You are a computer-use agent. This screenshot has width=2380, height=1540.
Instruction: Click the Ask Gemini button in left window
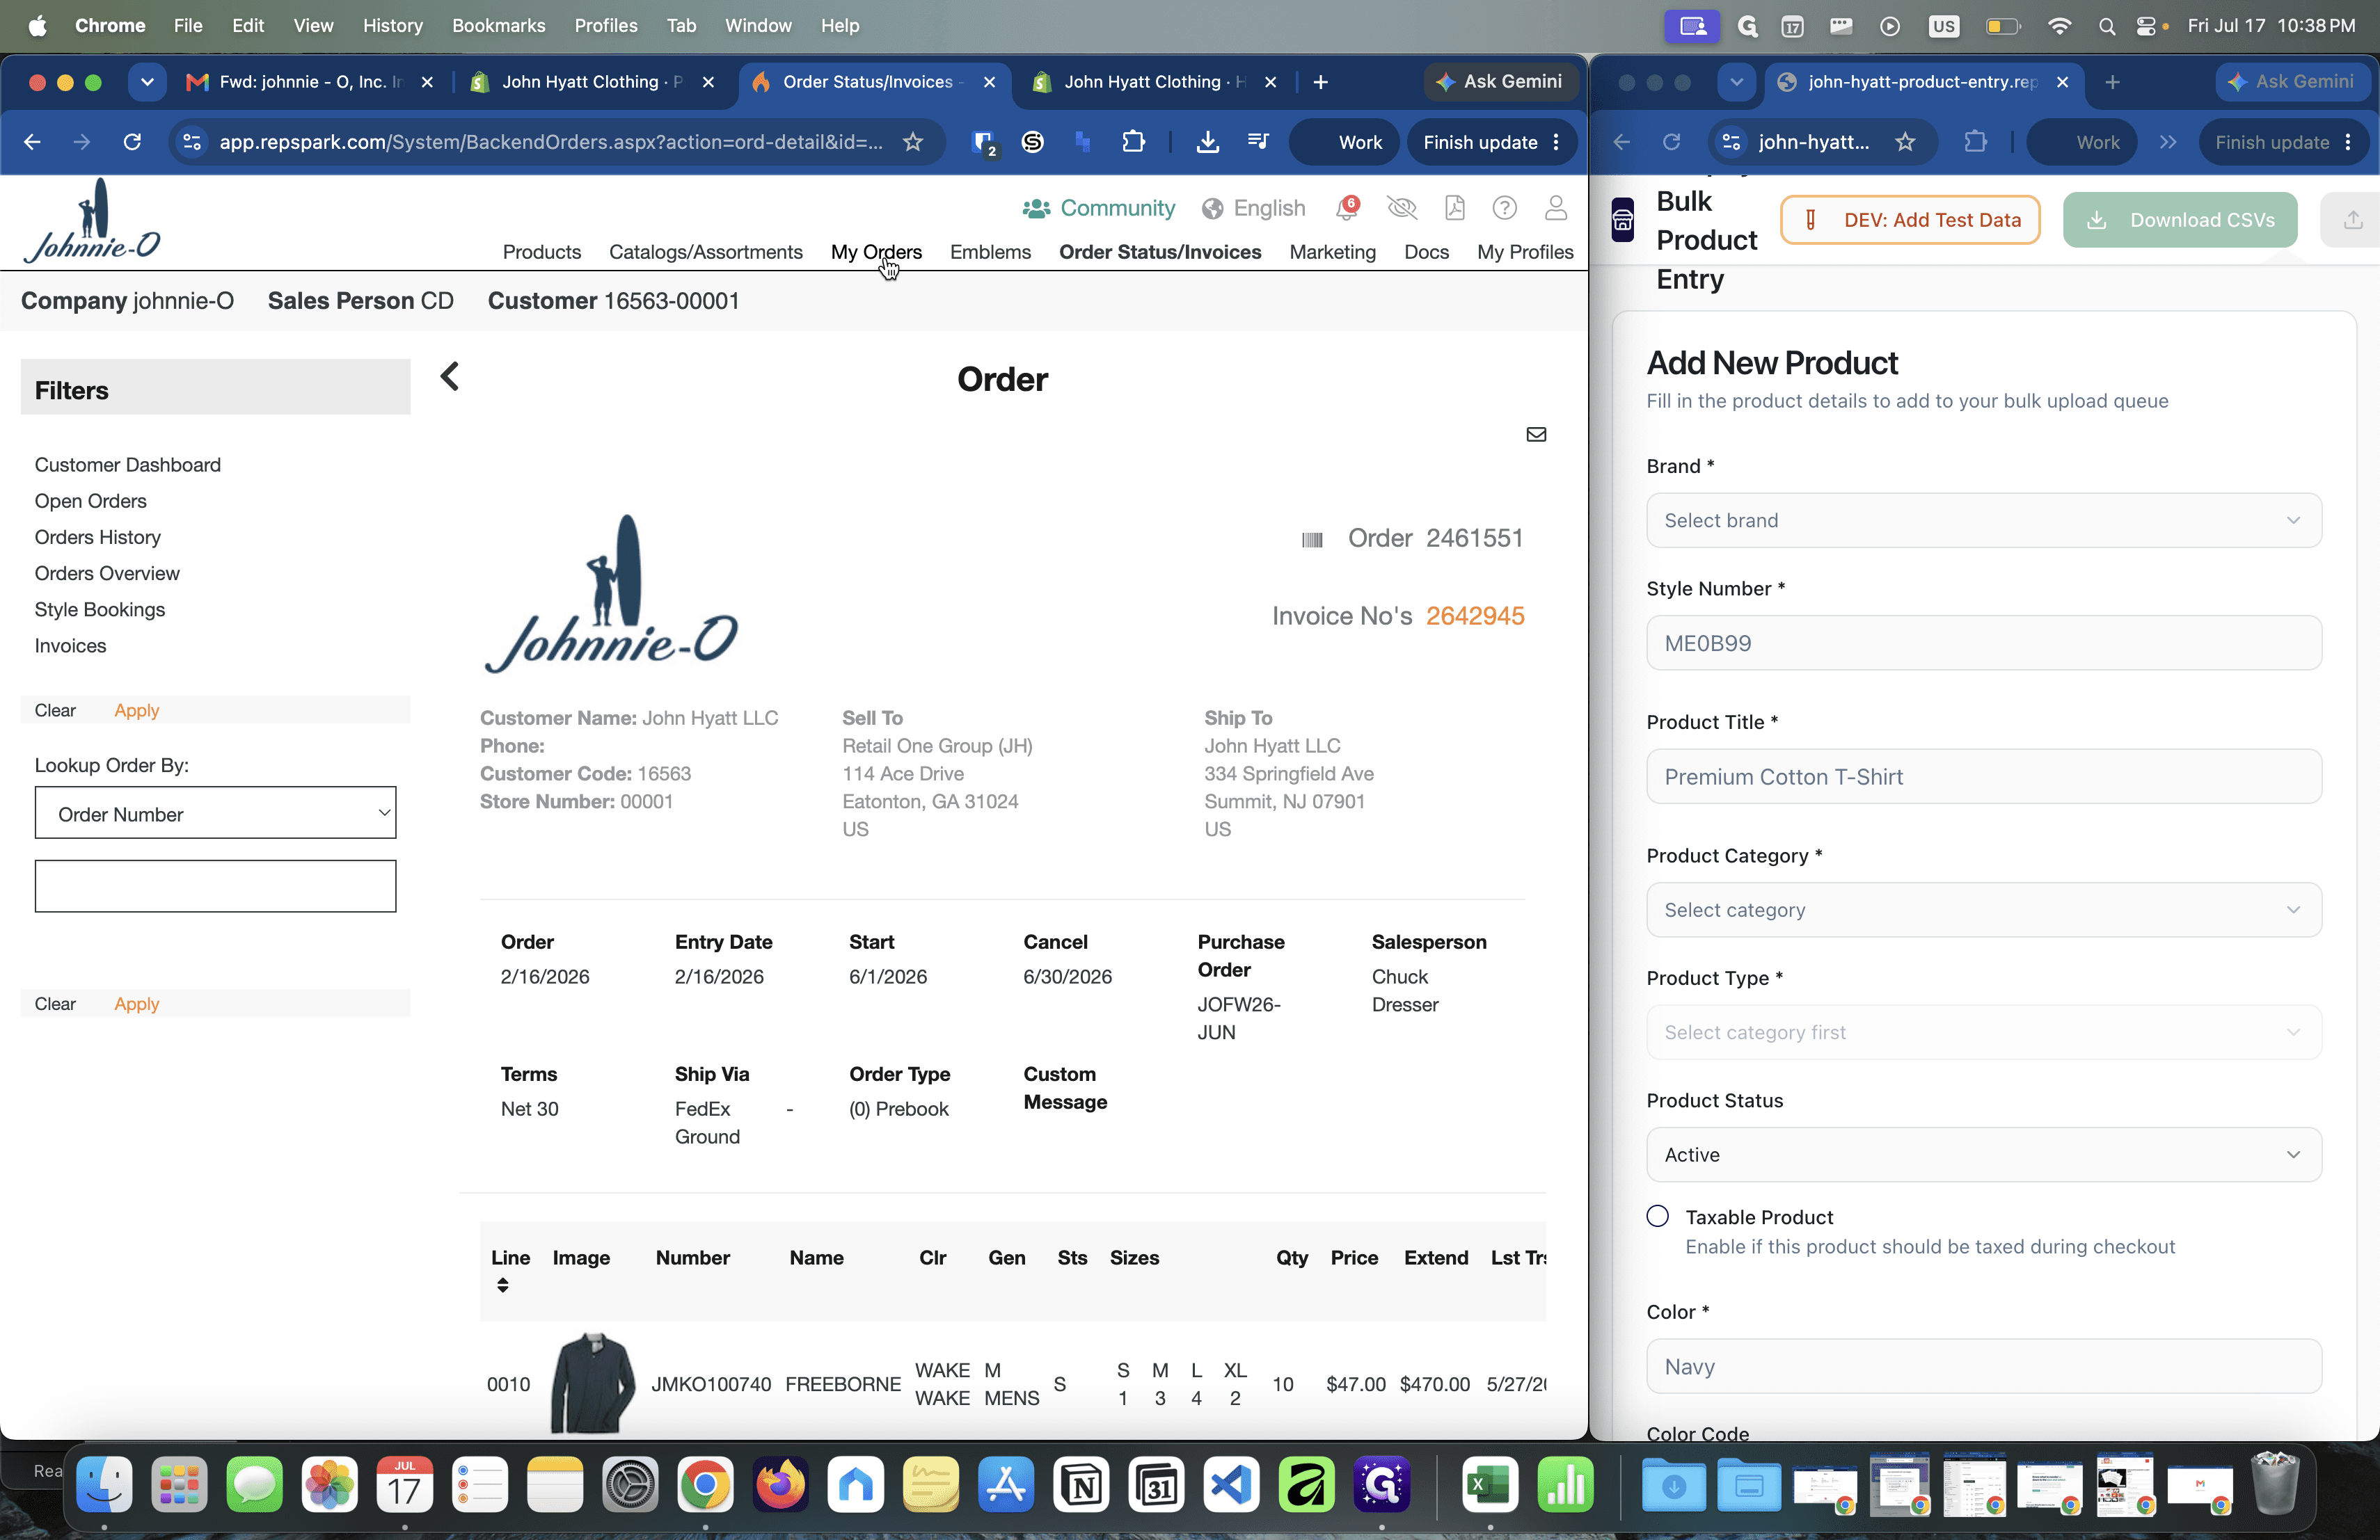coord(1500,82)
